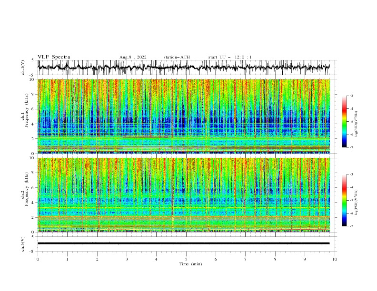
Task: Click the "ch.3(V)" axis label
Action: tap(23, 244)
